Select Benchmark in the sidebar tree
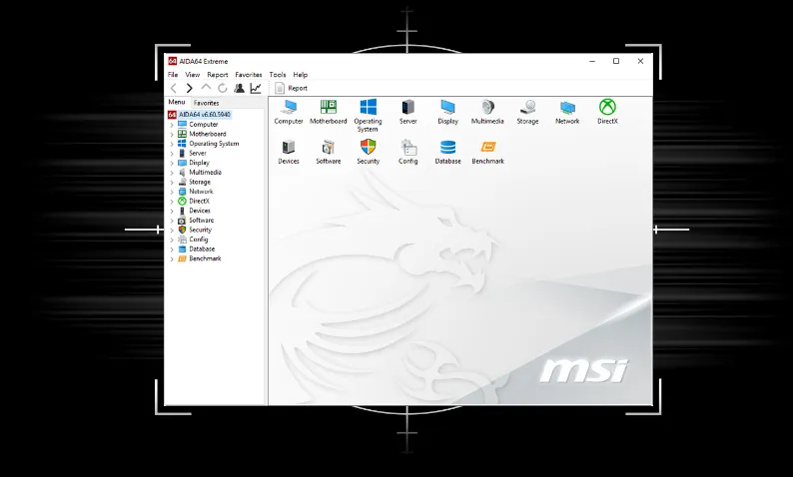Image resolution: width=793 pixels, height=477 pixels. click(x=205, y=258)
